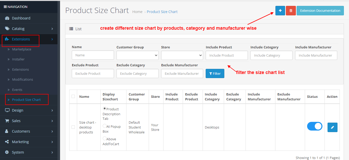Click inside the Name filter input field

pyautogui.click(x=93, y=55)
